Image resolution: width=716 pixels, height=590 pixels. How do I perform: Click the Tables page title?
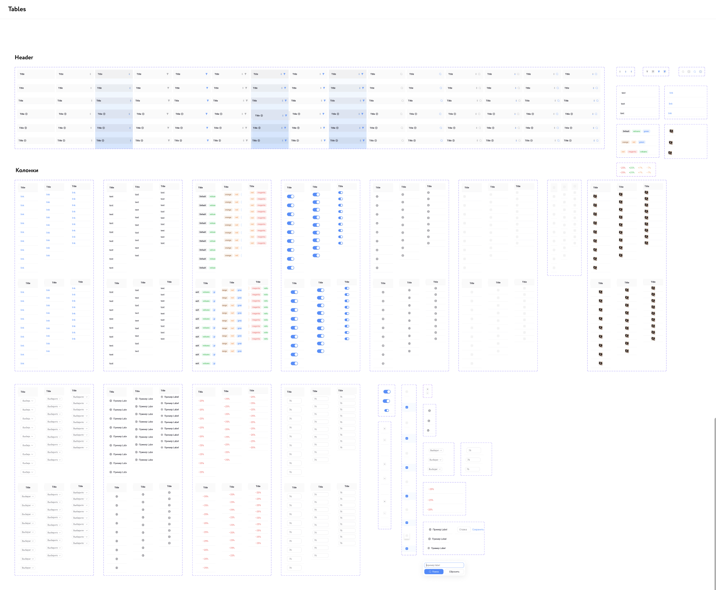click(x=17, y=9)
